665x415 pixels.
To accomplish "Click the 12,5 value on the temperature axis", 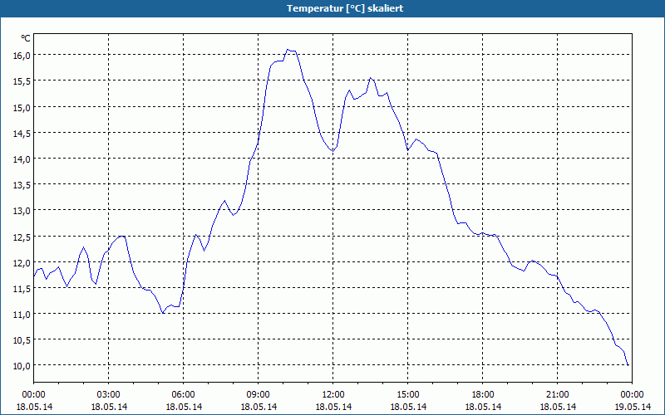I will coord(22,237).
